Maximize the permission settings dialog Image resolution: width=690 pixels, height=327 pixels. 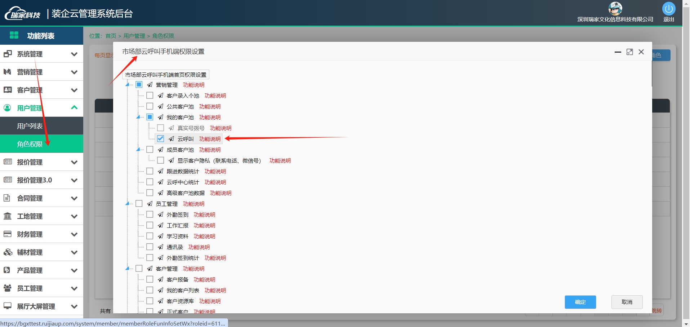point(629,52)
